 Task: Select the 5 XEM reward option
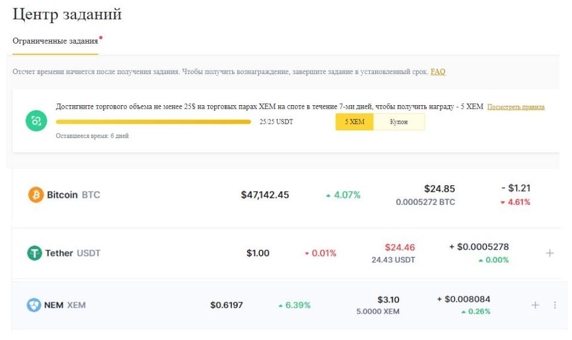355,122
